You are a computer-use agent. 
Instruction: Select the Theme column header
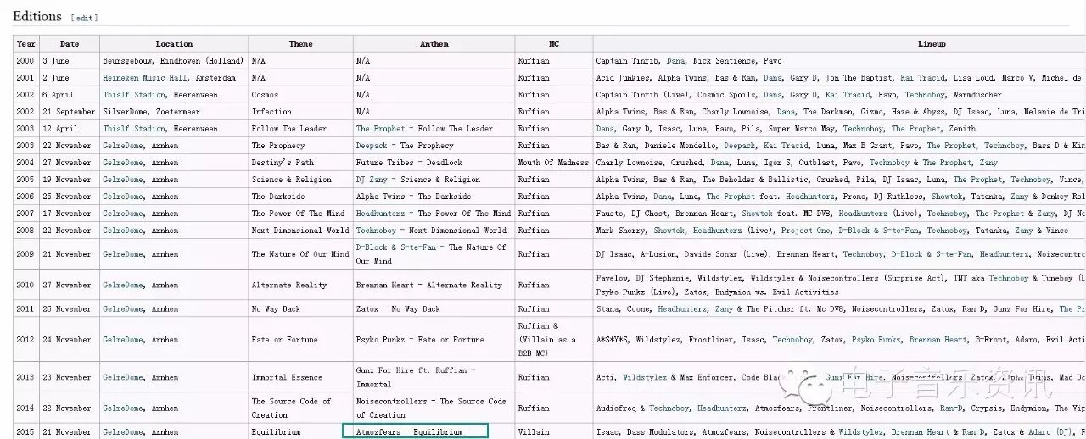coord(300,44)
